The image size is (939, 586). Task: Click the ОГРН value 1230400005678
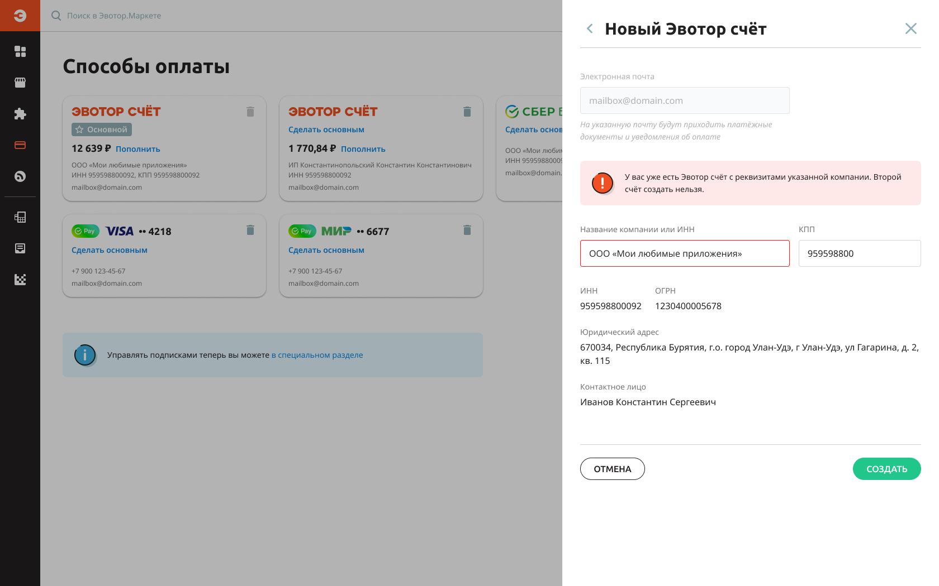[688, 306]
